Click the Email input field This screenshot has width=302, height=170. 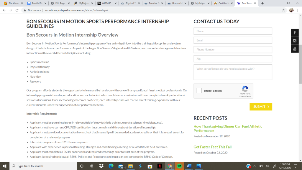233,40
